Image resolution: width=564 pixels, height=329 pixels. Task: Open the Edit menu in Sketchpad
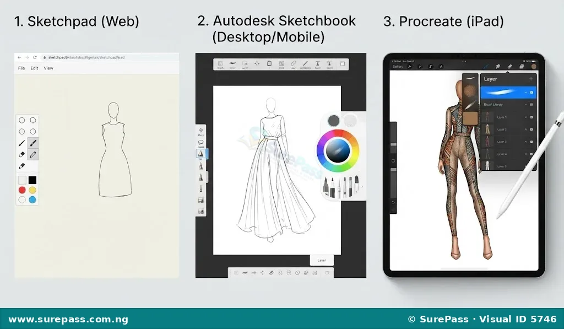(x=34, y=68)
